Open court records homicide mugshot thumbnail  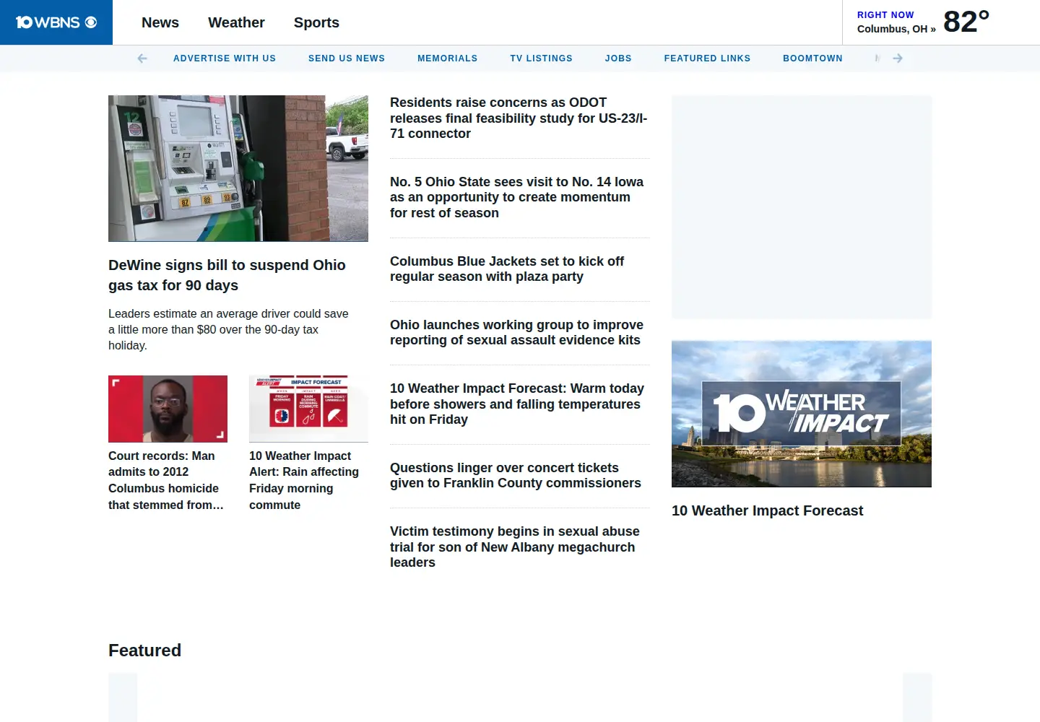click(x=168, y=409)
